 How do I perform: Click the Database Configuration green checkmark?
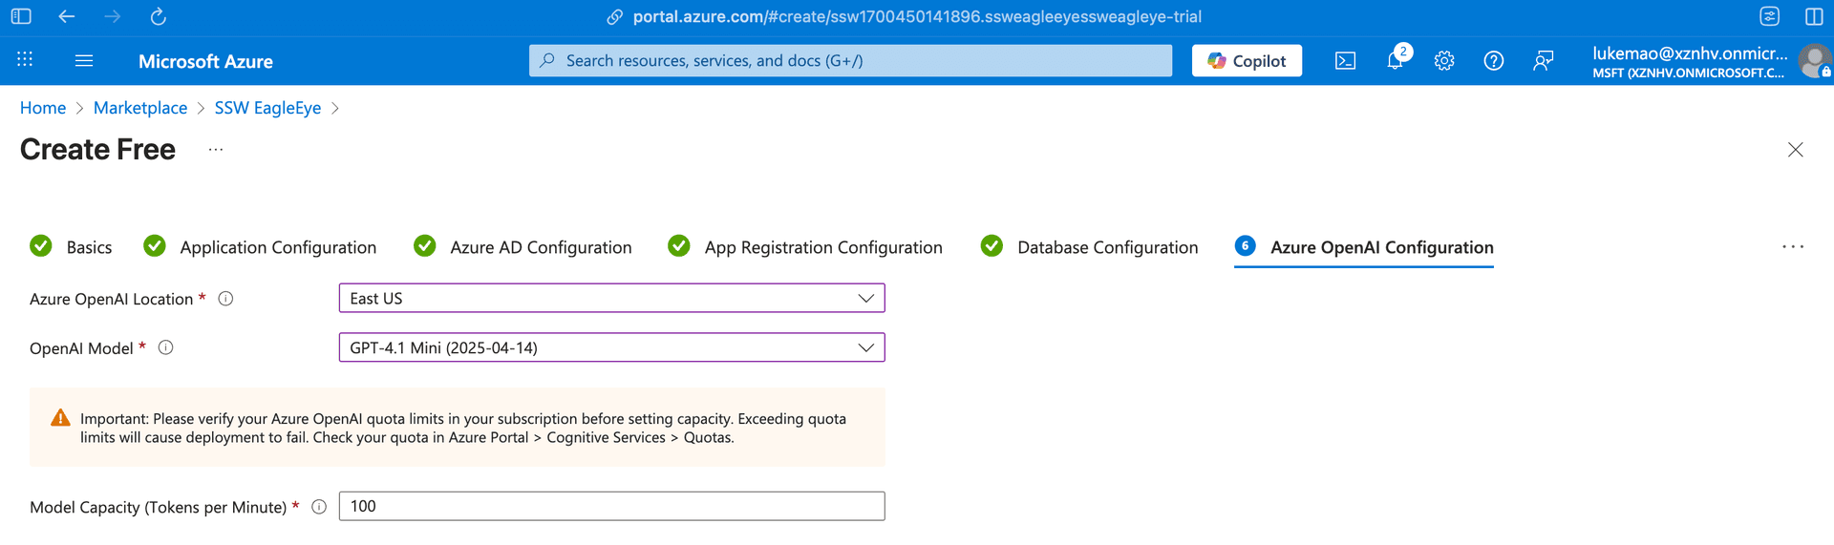coord(992,246)
